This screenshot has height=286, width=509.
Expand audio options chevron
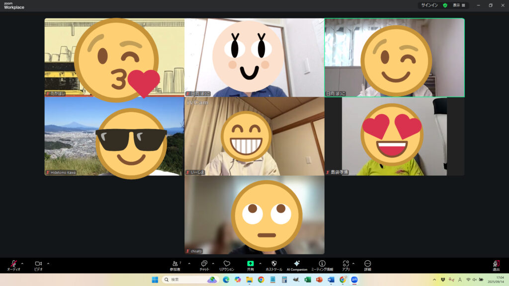22,263
